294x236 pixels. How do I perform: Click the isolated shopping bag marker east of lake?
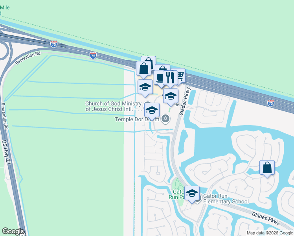pos(267,168)
